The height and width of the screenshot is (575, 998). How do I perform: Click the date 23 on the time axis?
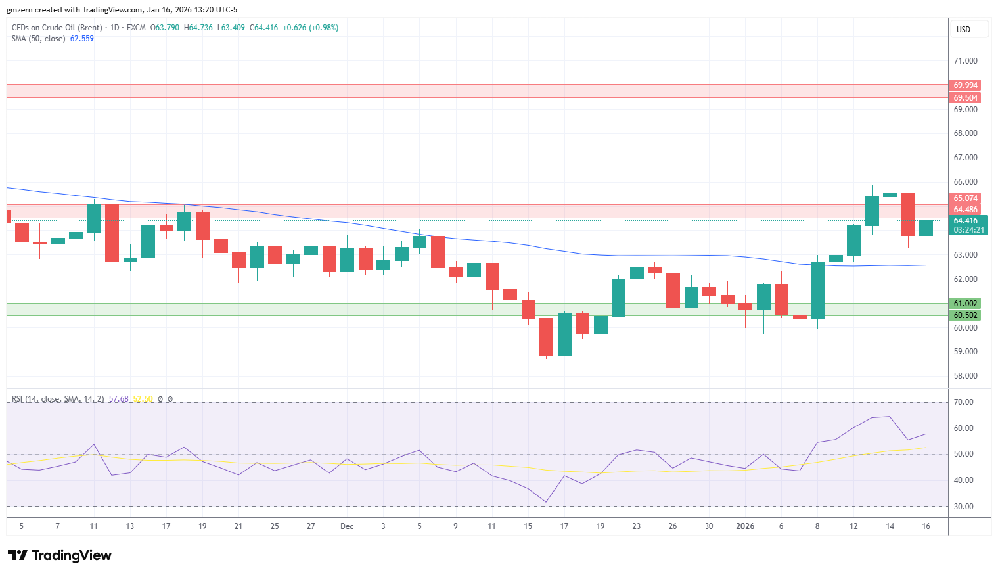(x=636, y=526)
